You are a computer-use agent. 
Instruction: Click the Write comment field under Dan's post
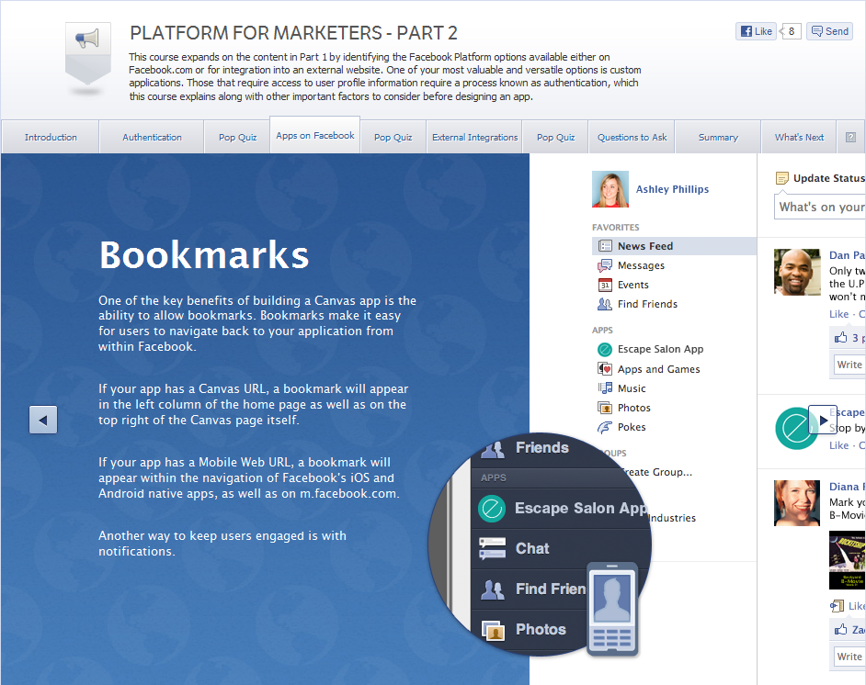tap(849, 365)
